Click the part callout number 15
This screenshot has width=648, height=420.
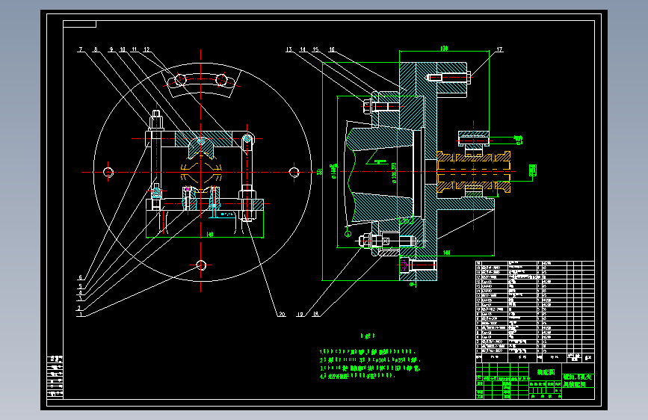coord(315,49)
